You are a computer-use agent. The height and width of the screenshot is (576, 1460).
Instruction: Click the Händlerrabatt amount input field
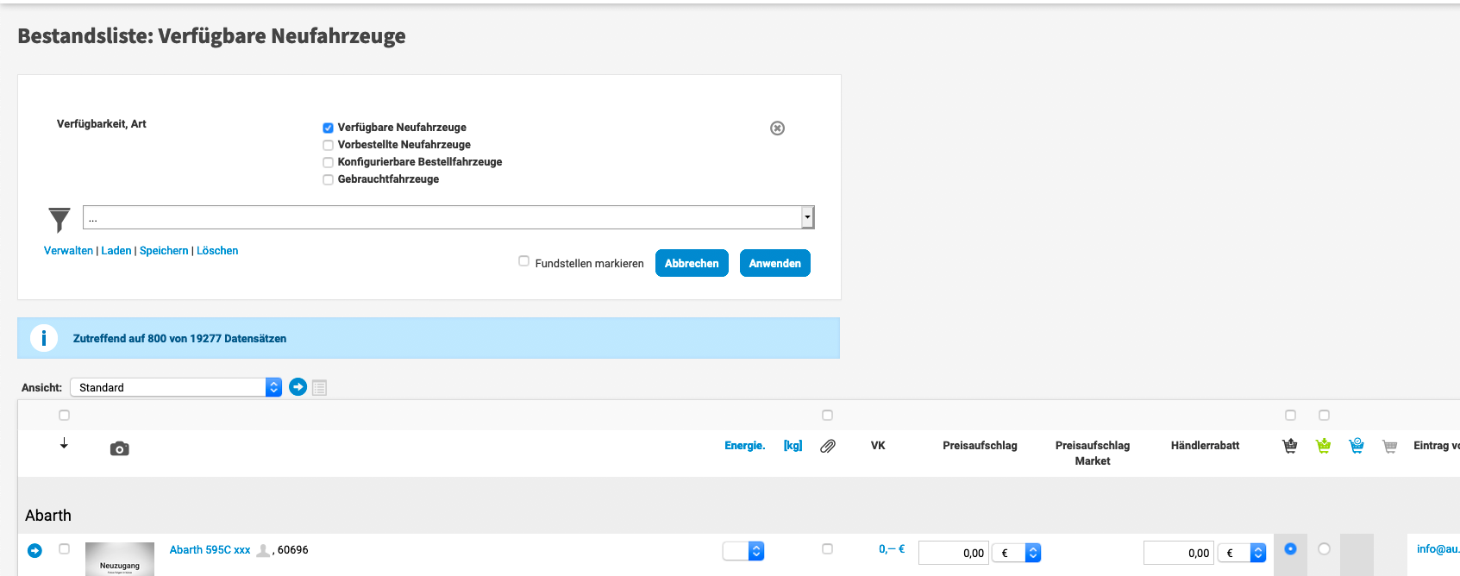point(1178,553)
